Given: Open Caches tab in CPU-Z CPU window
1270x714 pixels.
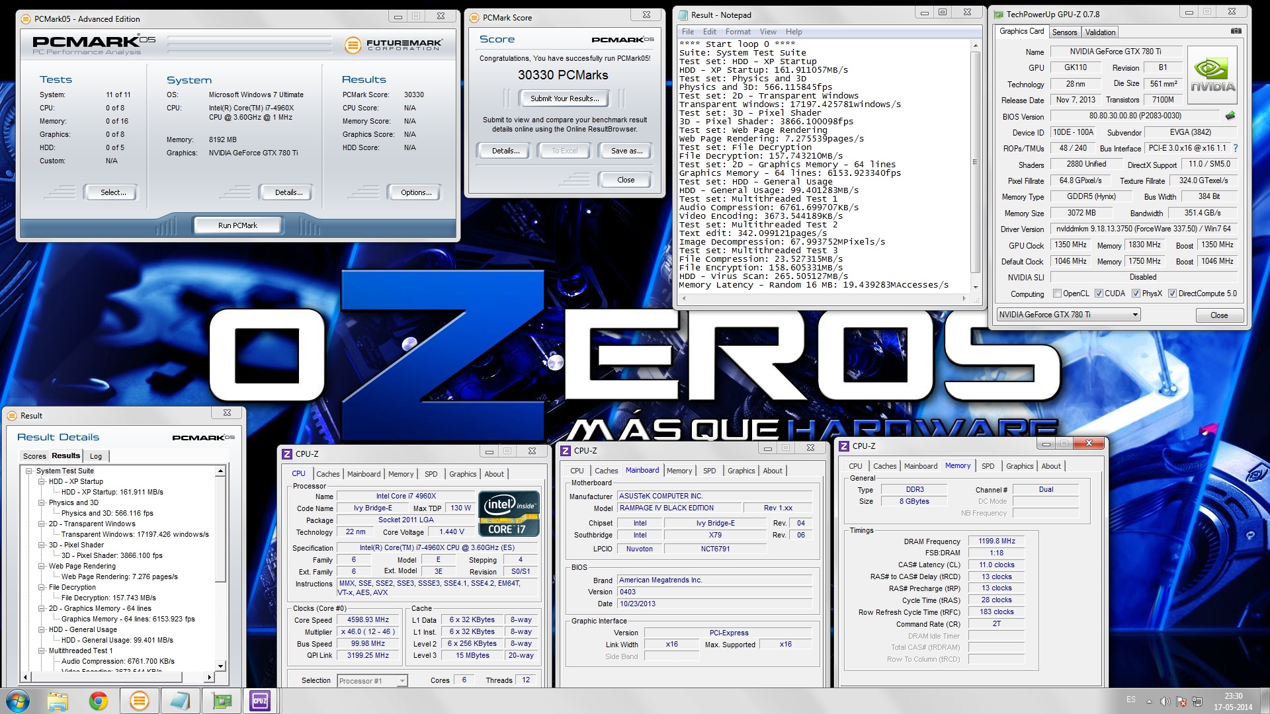Looking at the screenshot, I should (x=327, y=474).
